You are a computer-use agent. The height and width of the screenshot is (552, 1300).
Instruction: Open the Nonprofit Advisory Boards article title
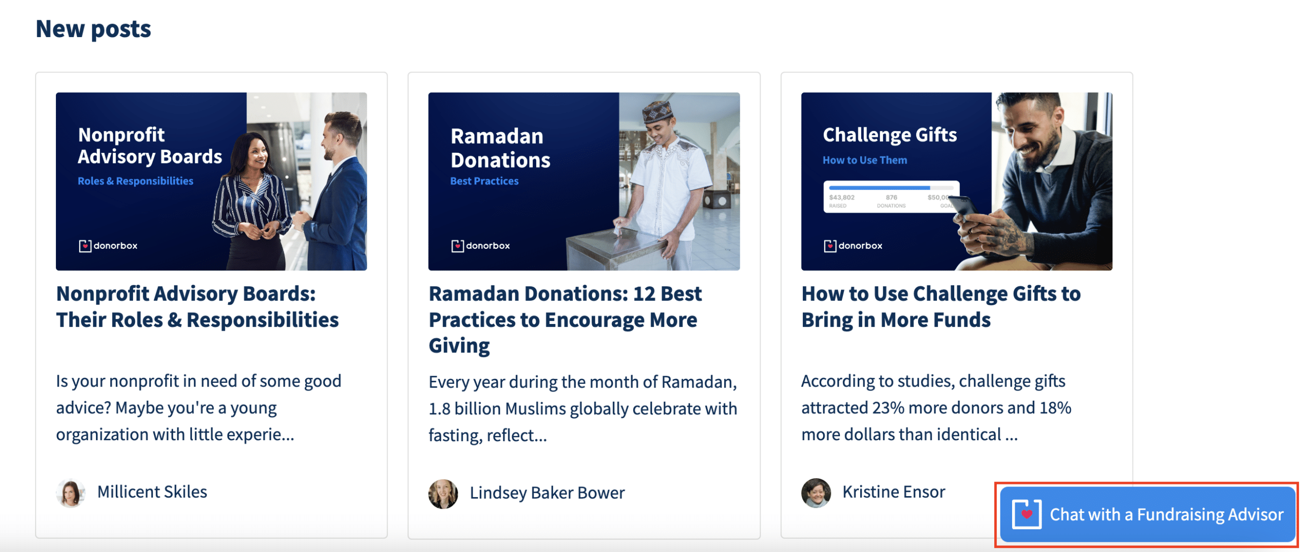coord(198,307)
